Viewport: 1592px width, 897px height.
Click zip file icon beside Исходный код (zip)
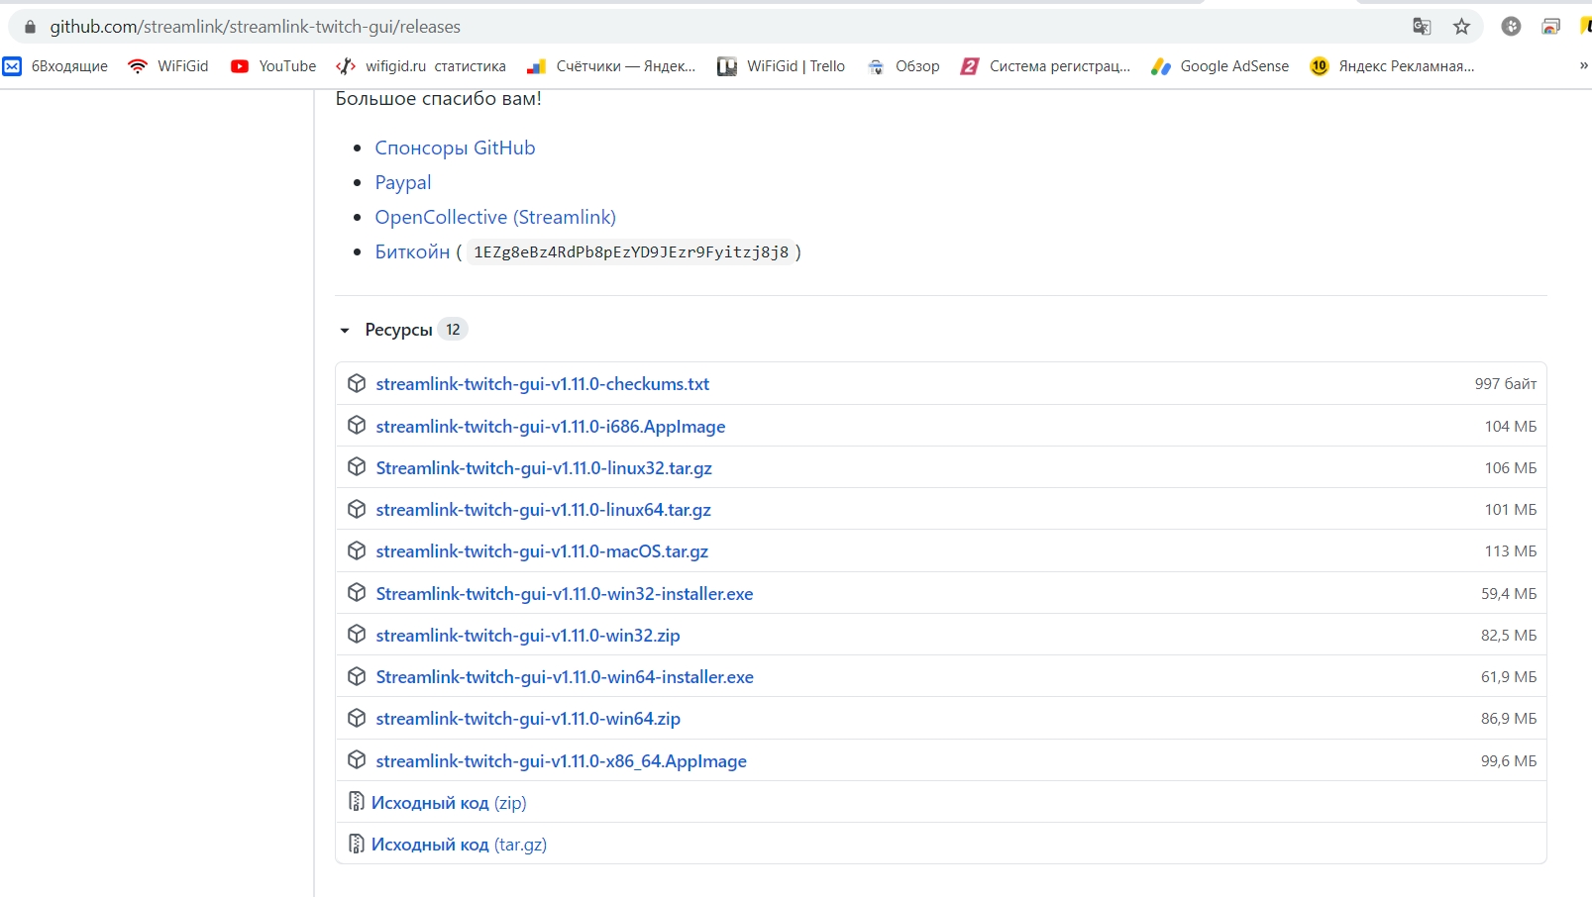pos(357,801)
